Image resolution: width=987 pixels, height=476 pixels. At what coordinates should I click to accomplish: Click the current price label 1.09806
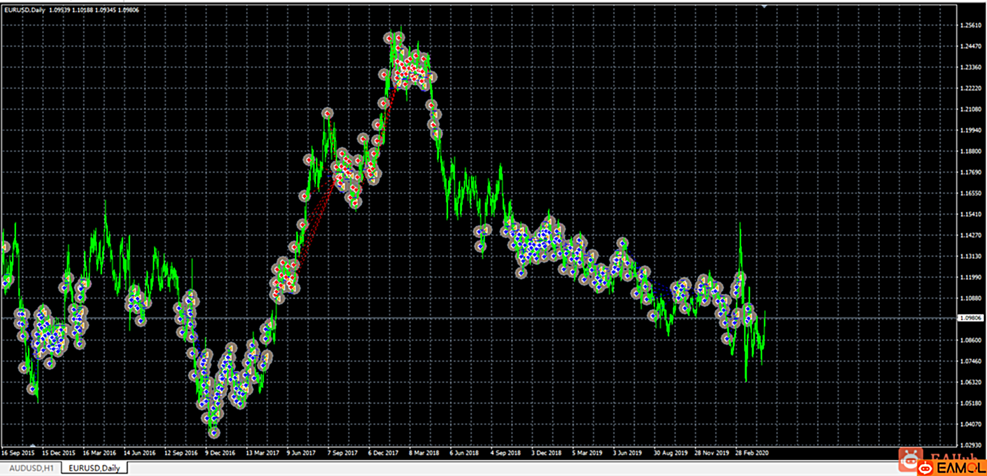(x=970, y=318)
